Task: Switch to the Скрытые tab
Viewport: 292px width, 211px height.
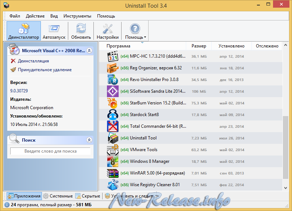Action: (88, 196)
